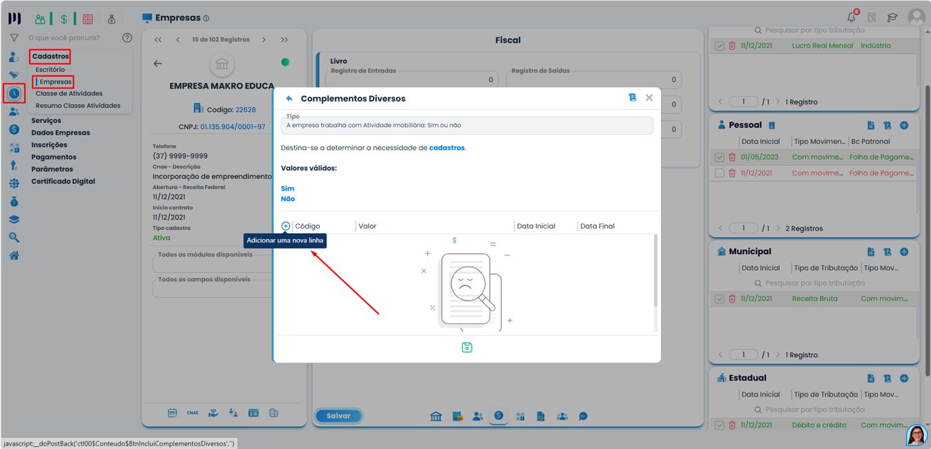Open Todos os módulos disponíveis field

click(x=213, y=262)
